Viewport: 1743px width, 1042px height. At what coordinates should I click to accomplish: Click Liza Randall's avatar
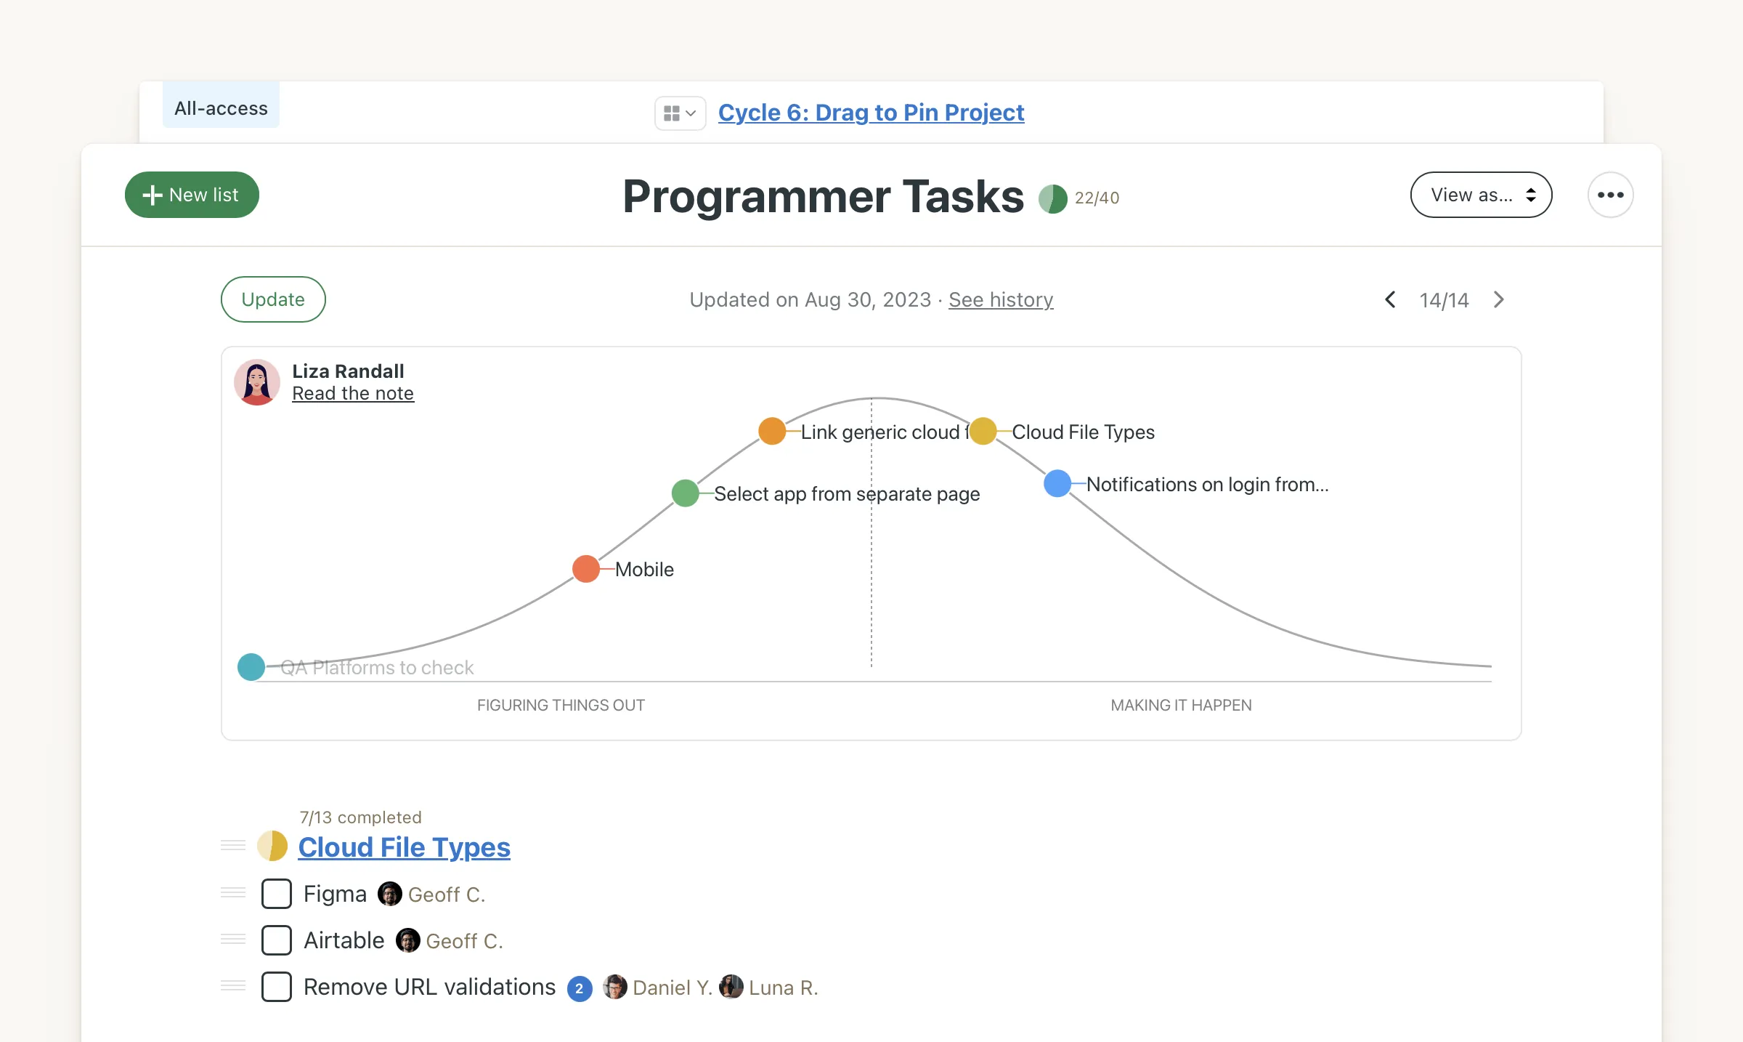pyautogui.click(x=256, y=381)
